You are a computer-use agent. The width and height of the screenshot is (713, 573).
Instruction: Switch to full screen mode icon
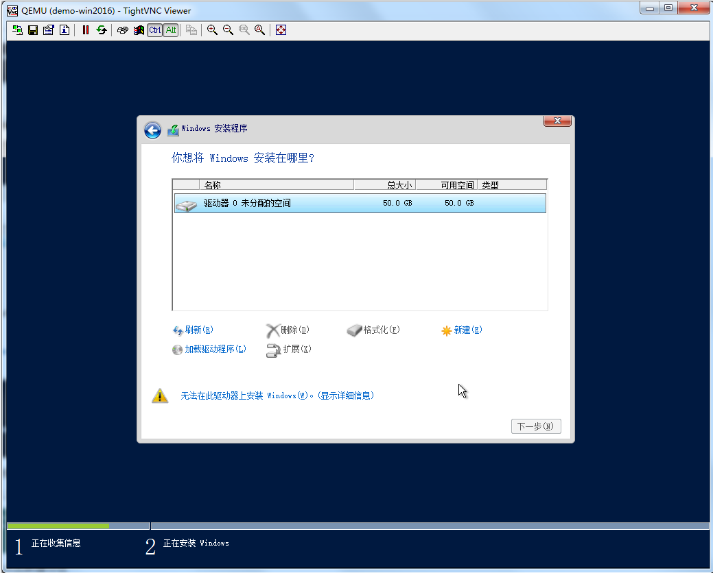pos(281,30)
